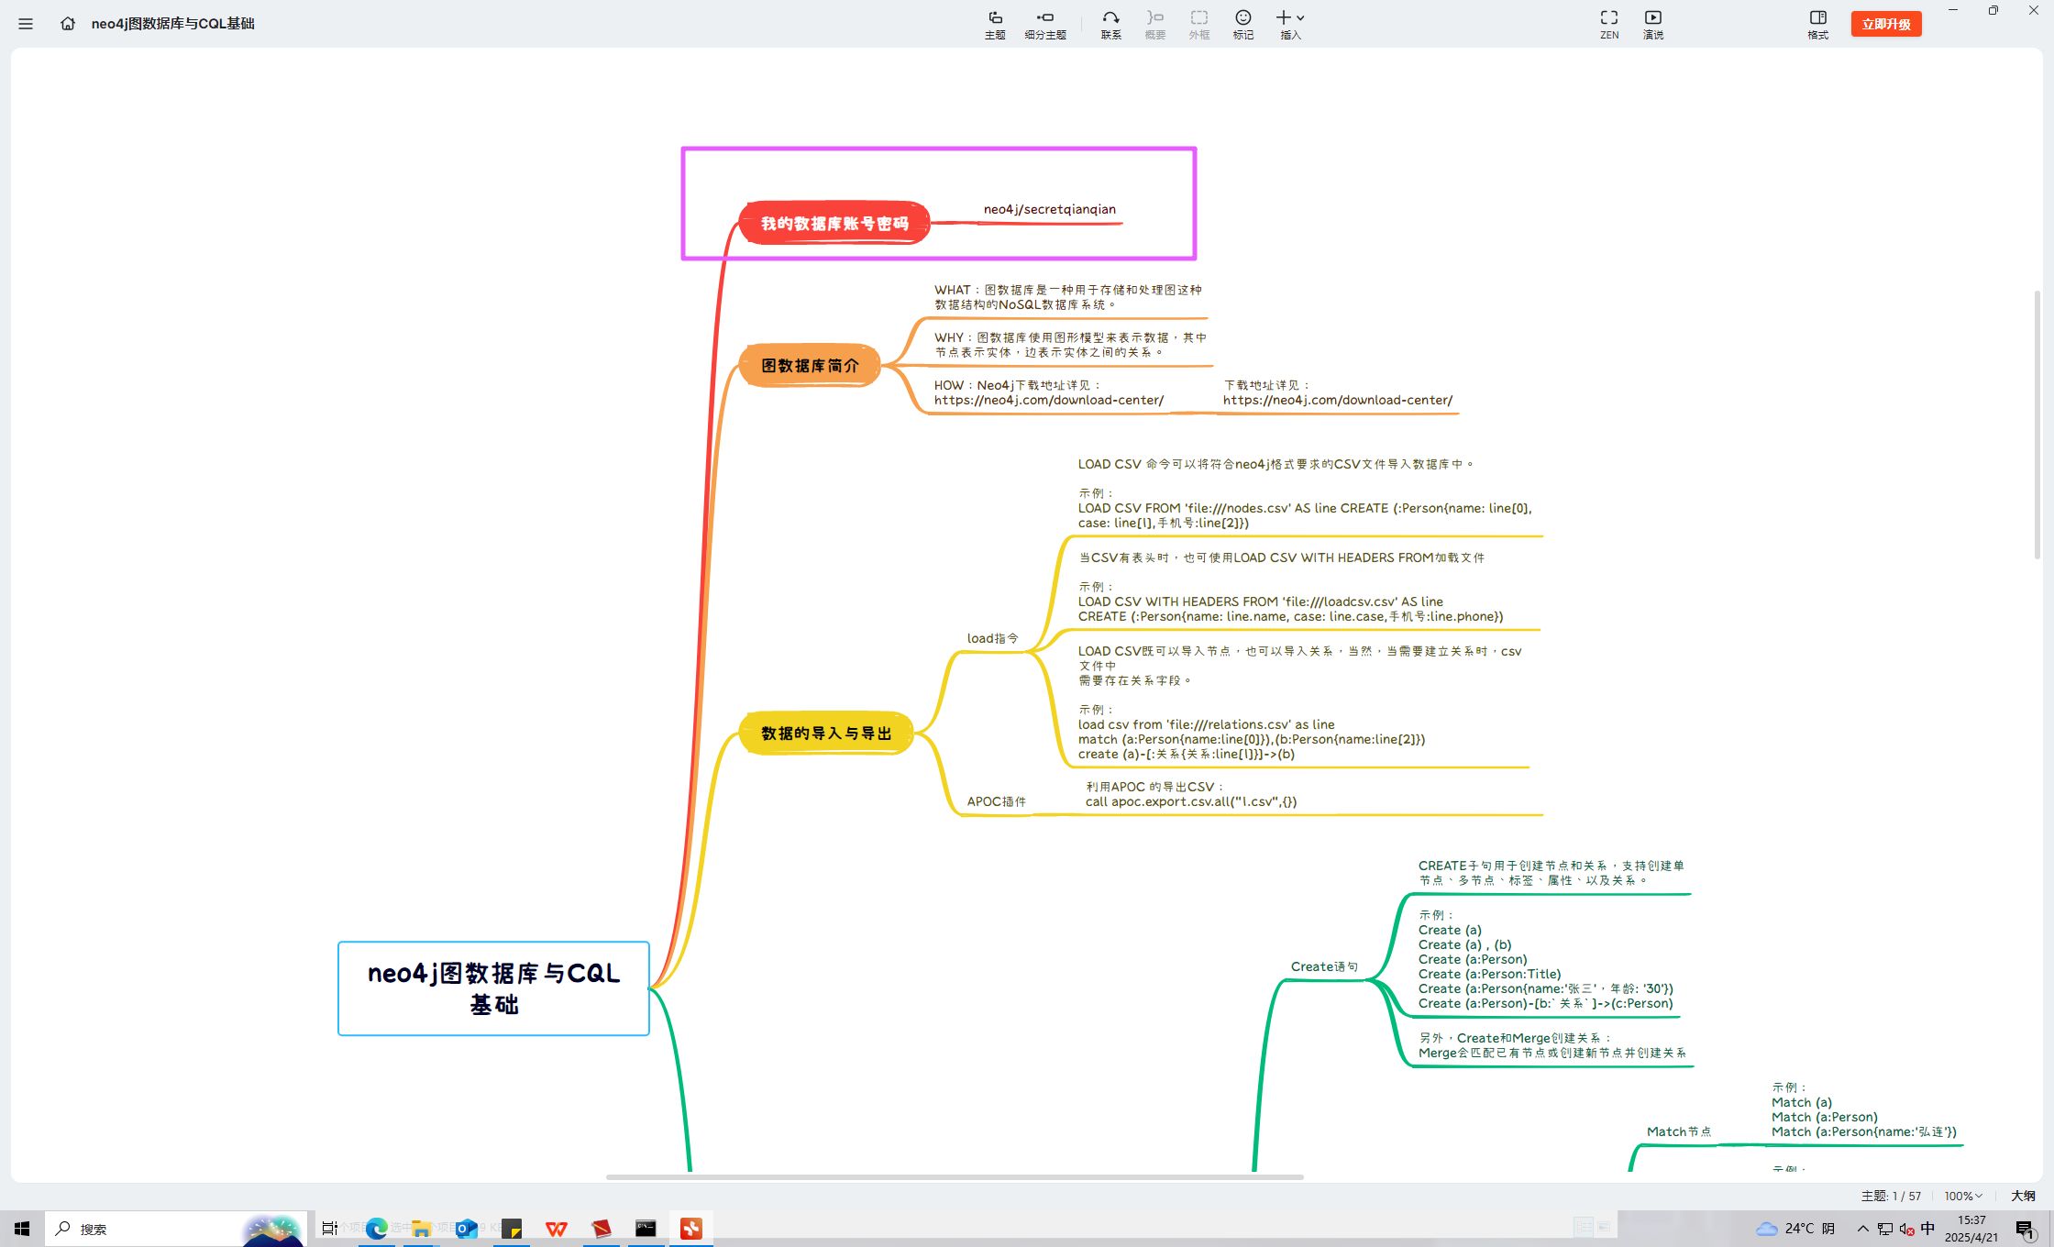Click the 主题: 1 / 57 counter
The image size is (2054, 1247).
pos(1891,1196)
